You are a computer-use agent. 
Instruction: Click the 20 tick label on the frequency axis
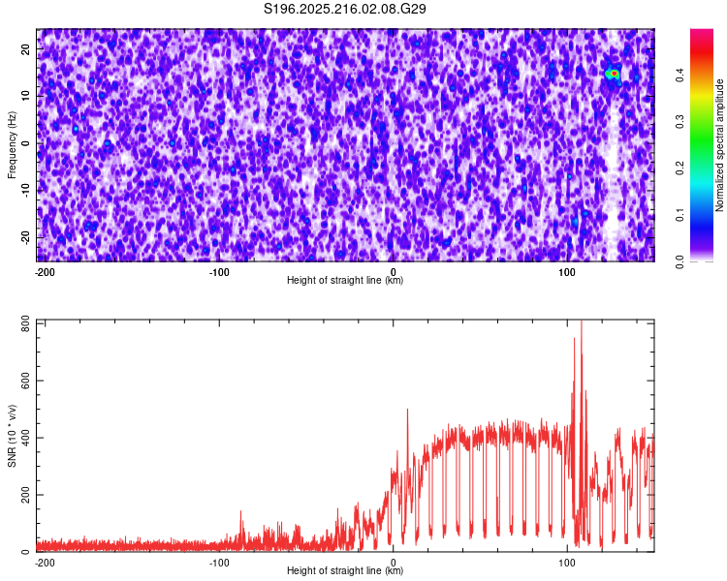[x=25, y=49]
